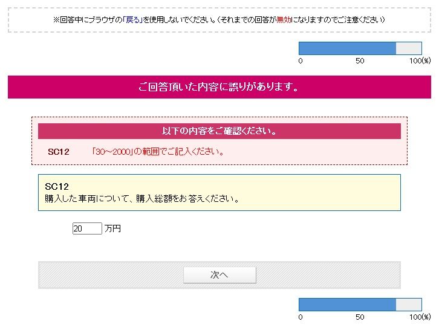This screenshot has height=327, width=442.
Task: Click the unfilled gray part of the top progress bar
Action: pyautogui.click(x=409, y=48)
